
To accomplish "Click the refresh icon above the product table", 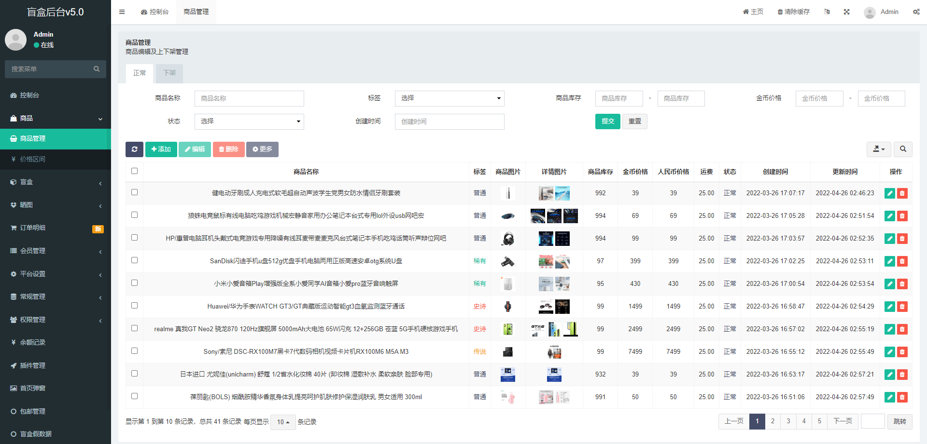I will [x=134, y=149].
